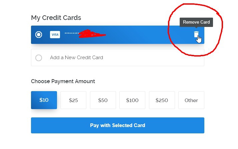The image size is (238, 149).
Task: Click the masked card number dots
Action: [x=71, y=33]
